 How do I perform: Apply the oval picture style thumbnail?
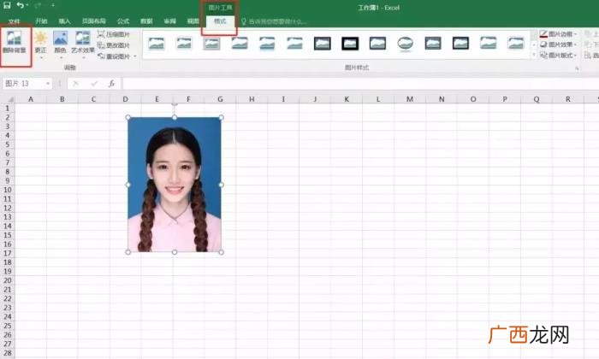(x=406, y=44)
